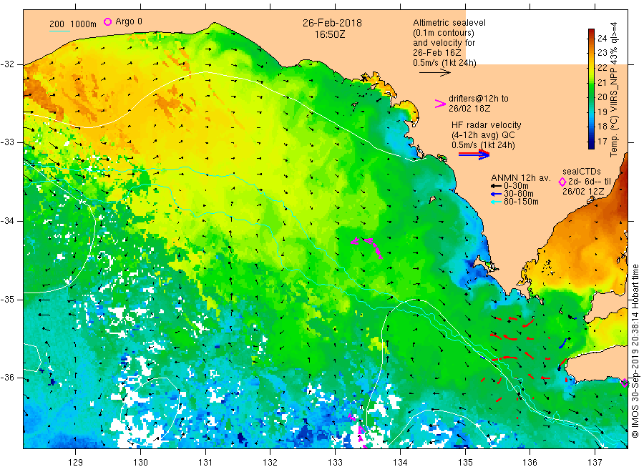Click the 26-Feb 16Z velocity date text

(437, 53)
